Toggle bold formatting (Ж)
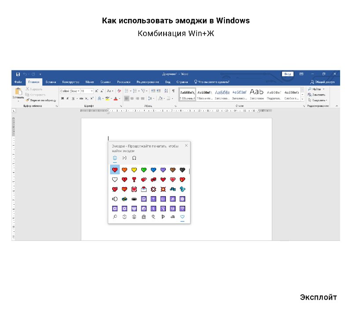Image resolution: width=352 pixels, height=312 pixels. pos(62,99)
